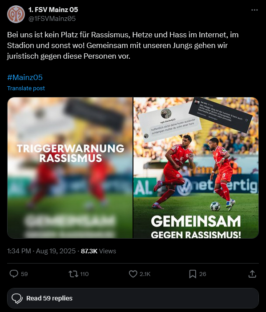Like the post with heart icon
266x312 pixels.
133,274
